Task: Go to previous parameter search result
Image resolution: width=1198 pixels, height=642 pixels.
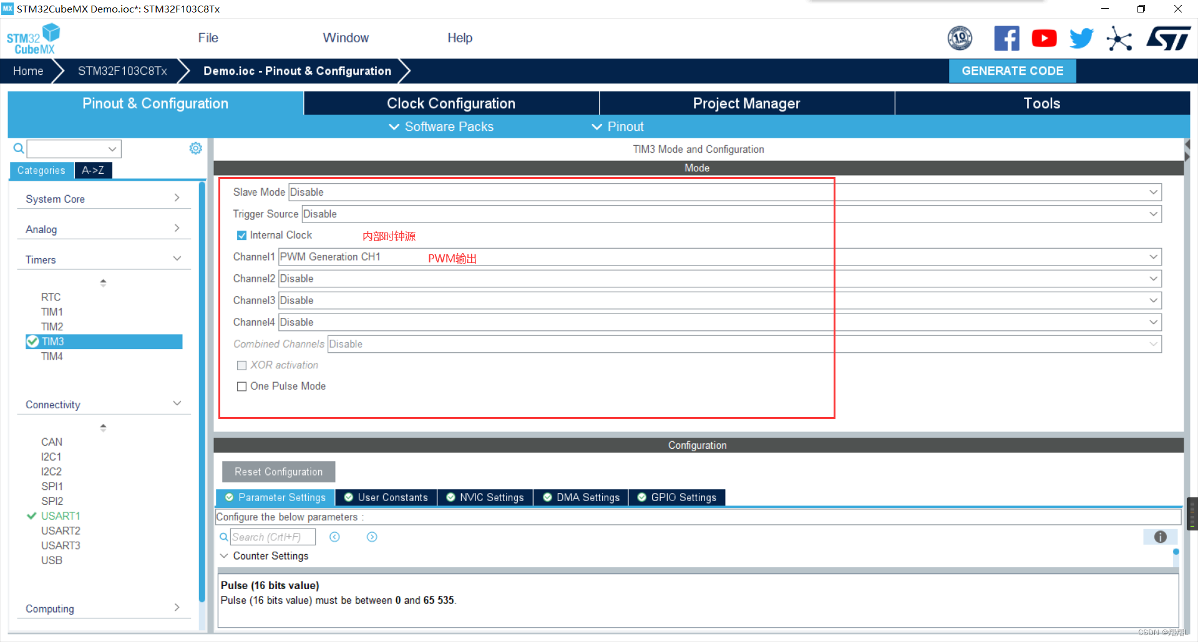Action: tap(334, 537)
